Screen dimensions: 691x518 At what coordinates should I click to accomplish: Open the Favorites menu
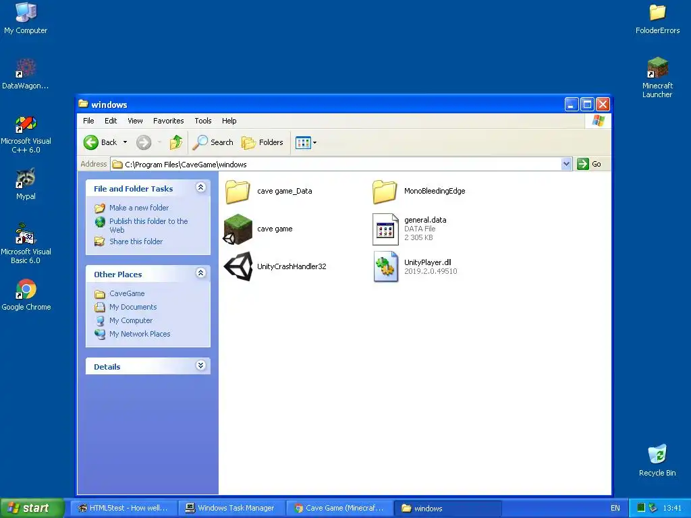coord(168,121)
